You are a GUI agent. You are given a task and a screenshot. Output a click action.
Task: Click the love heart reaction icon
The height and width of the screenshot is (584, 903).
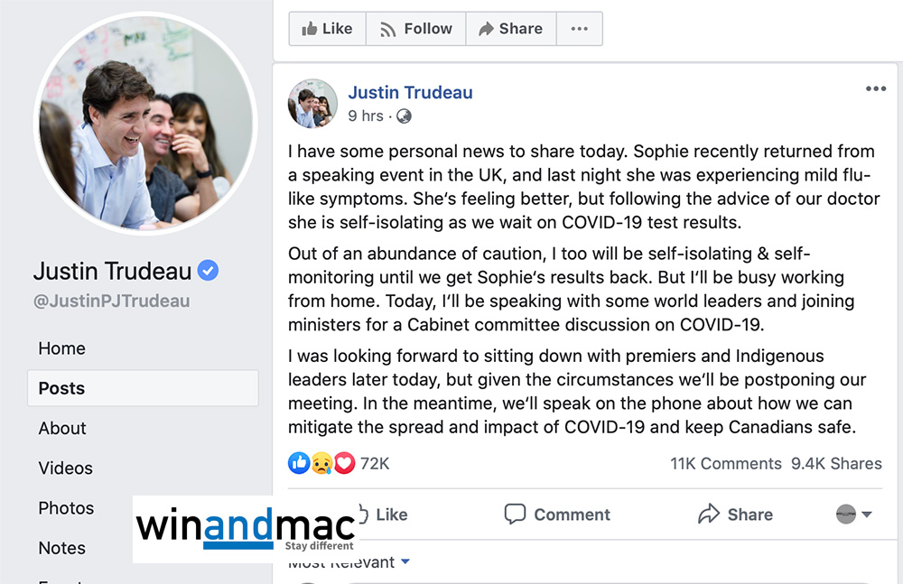coord(344,464)
